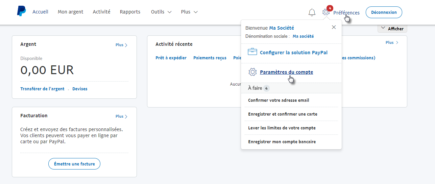Open Mon argent menu item
Screen dimensions: 435x184
point(70,12)
